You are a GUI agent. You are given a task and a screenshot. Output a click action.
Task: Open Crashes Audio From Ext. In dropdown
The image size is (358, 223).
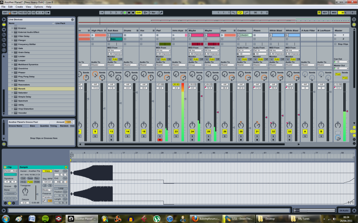pos(244,50)
